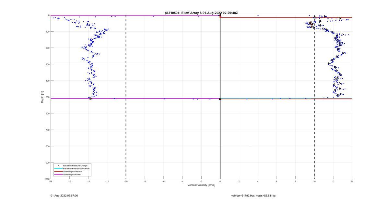The height and width of the screenshot is (201, 389).
Task: Click the x-axis tick label '-10'
Action: [x=126, y=182]
